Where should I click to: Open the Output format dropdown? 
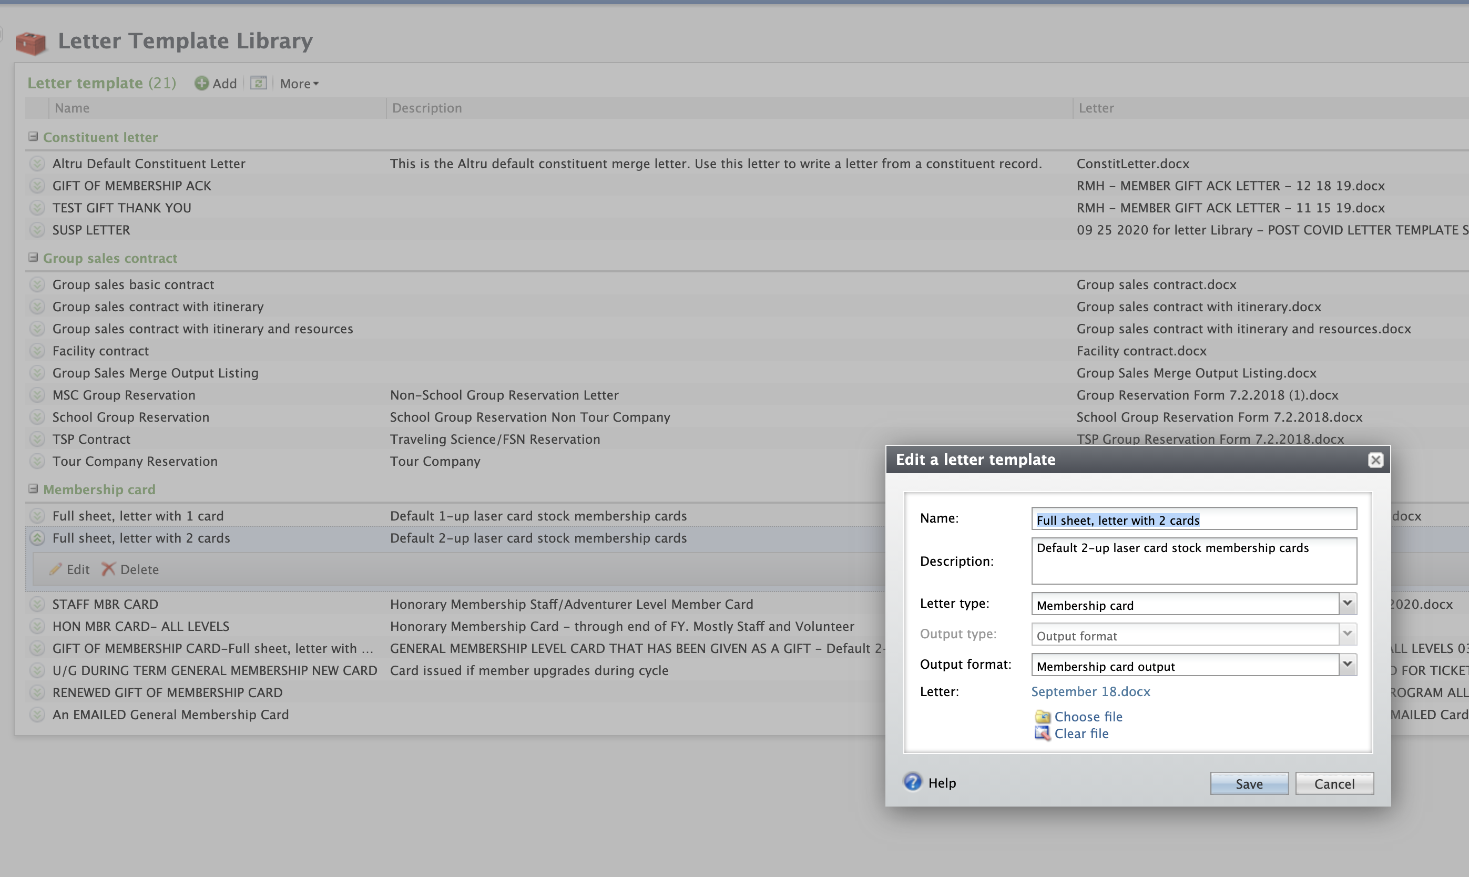coord(1347,665)
